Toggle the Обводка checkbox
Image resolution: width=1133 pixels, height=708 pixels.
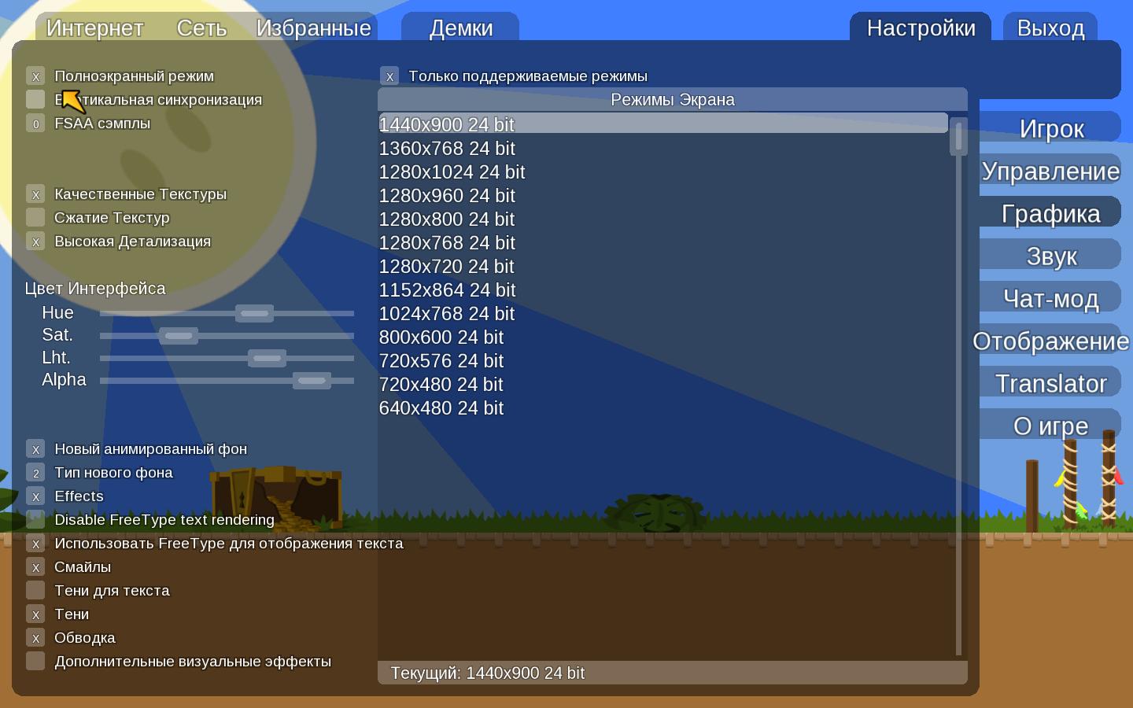[x=35, y=638]
